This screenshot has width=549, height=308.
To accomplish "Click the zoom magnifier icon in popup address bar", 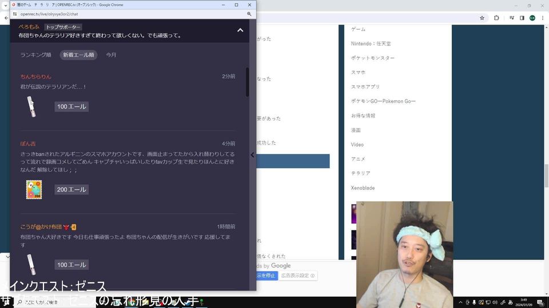I will [249, 14].
